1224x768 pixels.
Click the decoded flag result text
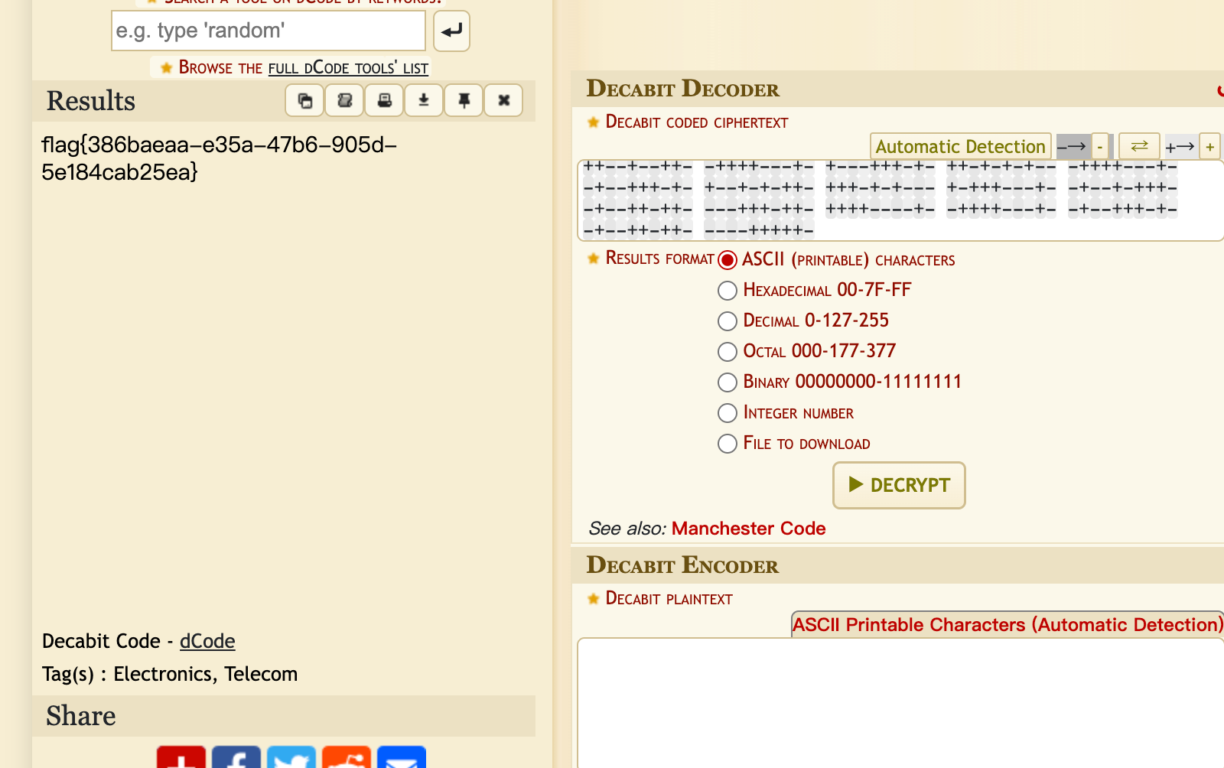219,158
